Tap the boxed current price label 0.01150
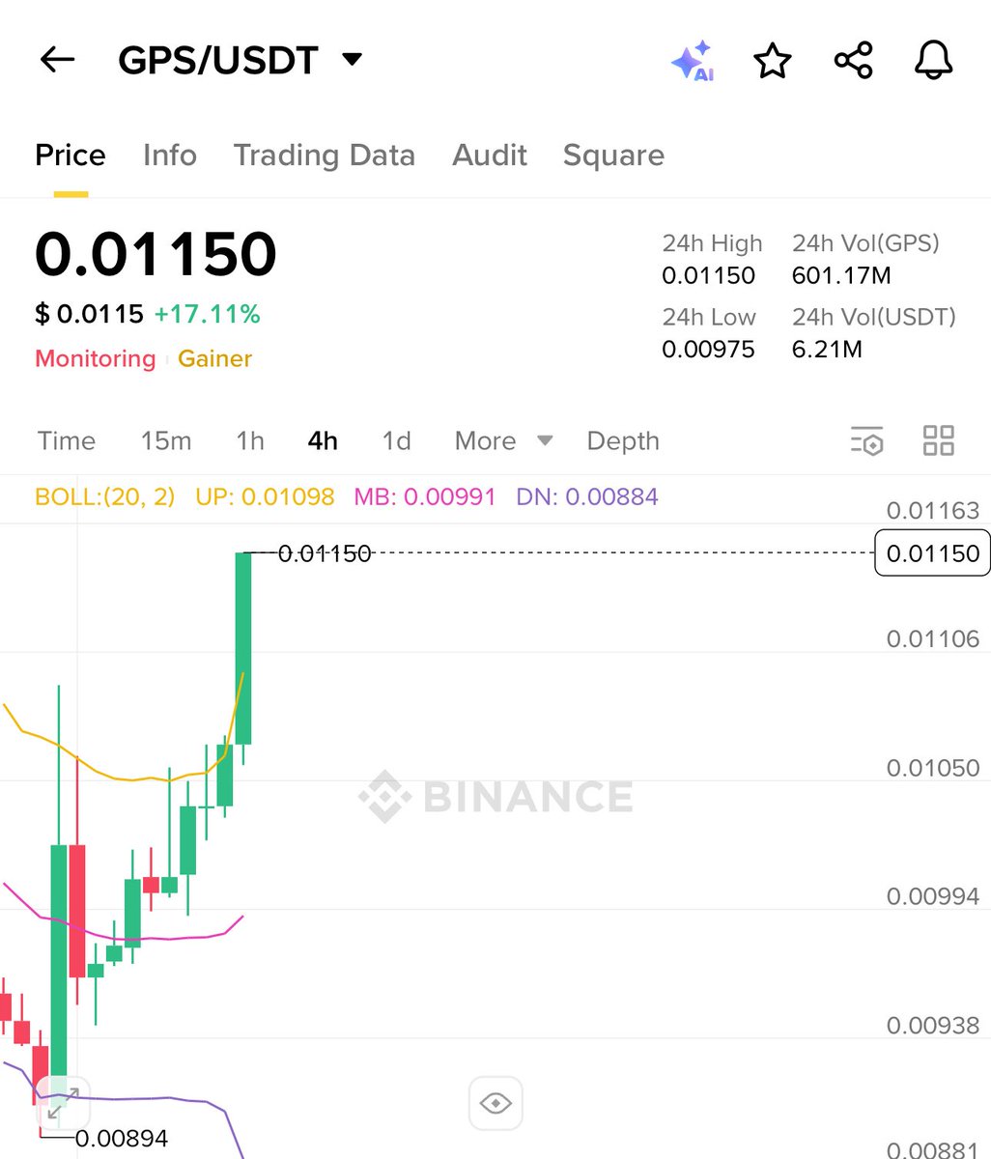991x1159 pixels. coord(932,553)
